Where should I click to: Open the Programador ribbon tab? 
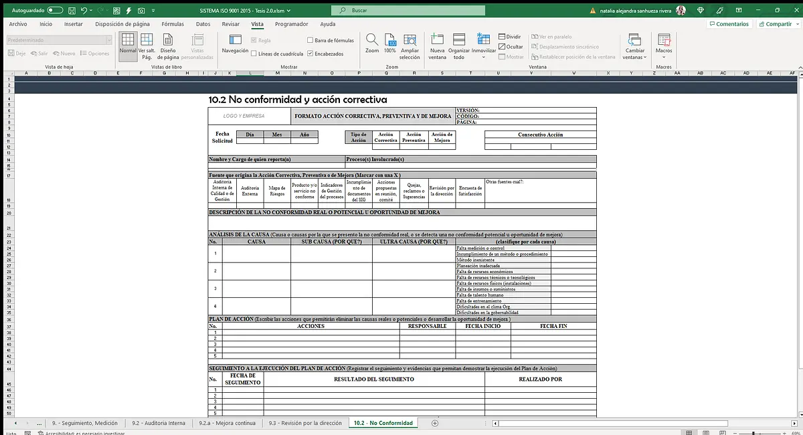[x=291, y=24]
